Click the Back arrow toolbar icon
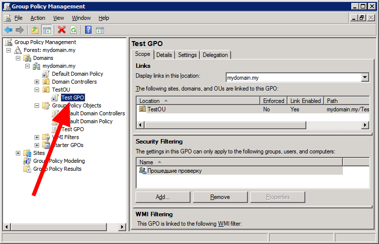 8,30
